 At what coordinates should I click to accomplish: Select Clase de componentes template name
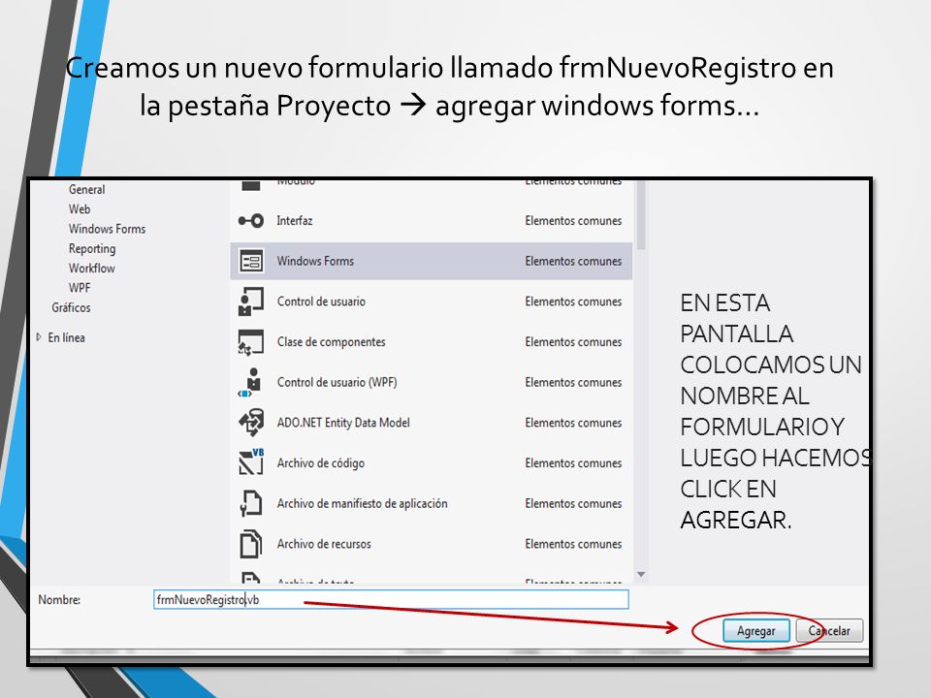click(332, 342)
